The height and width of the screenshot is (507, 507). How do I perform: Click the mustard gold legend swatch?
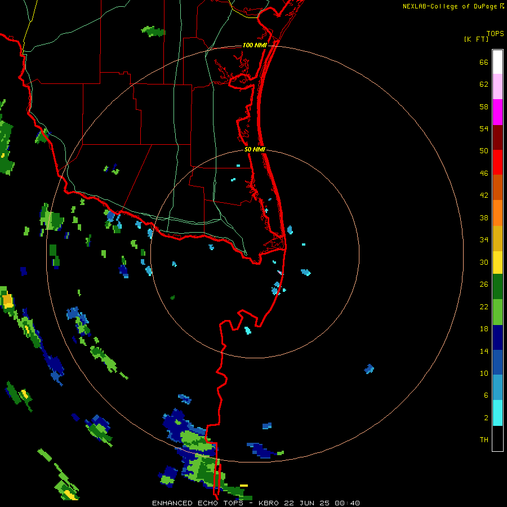point(497,238)
